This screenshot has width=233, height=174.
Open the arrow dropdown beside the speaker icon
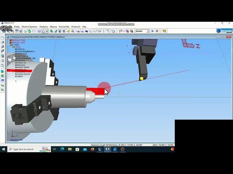click(x=124, y=31)
